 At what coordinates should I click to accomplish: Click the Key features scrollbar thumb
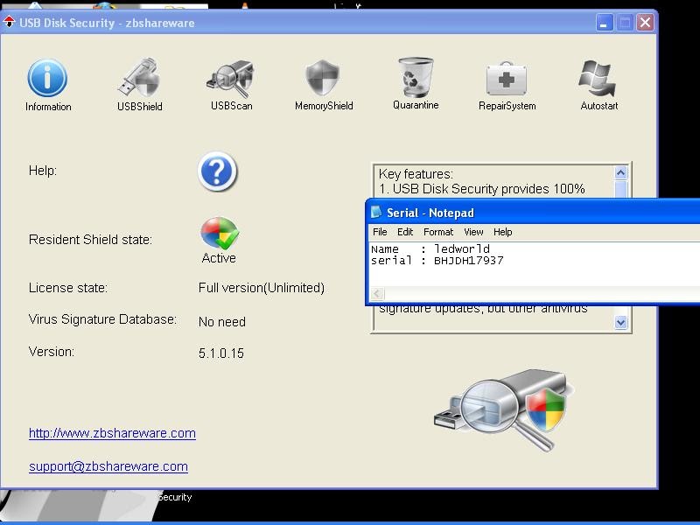[x=621, y=189]
